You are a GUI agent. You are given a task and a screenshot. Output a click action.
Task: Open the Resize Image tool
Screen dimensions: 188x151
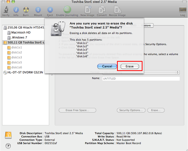117,10
